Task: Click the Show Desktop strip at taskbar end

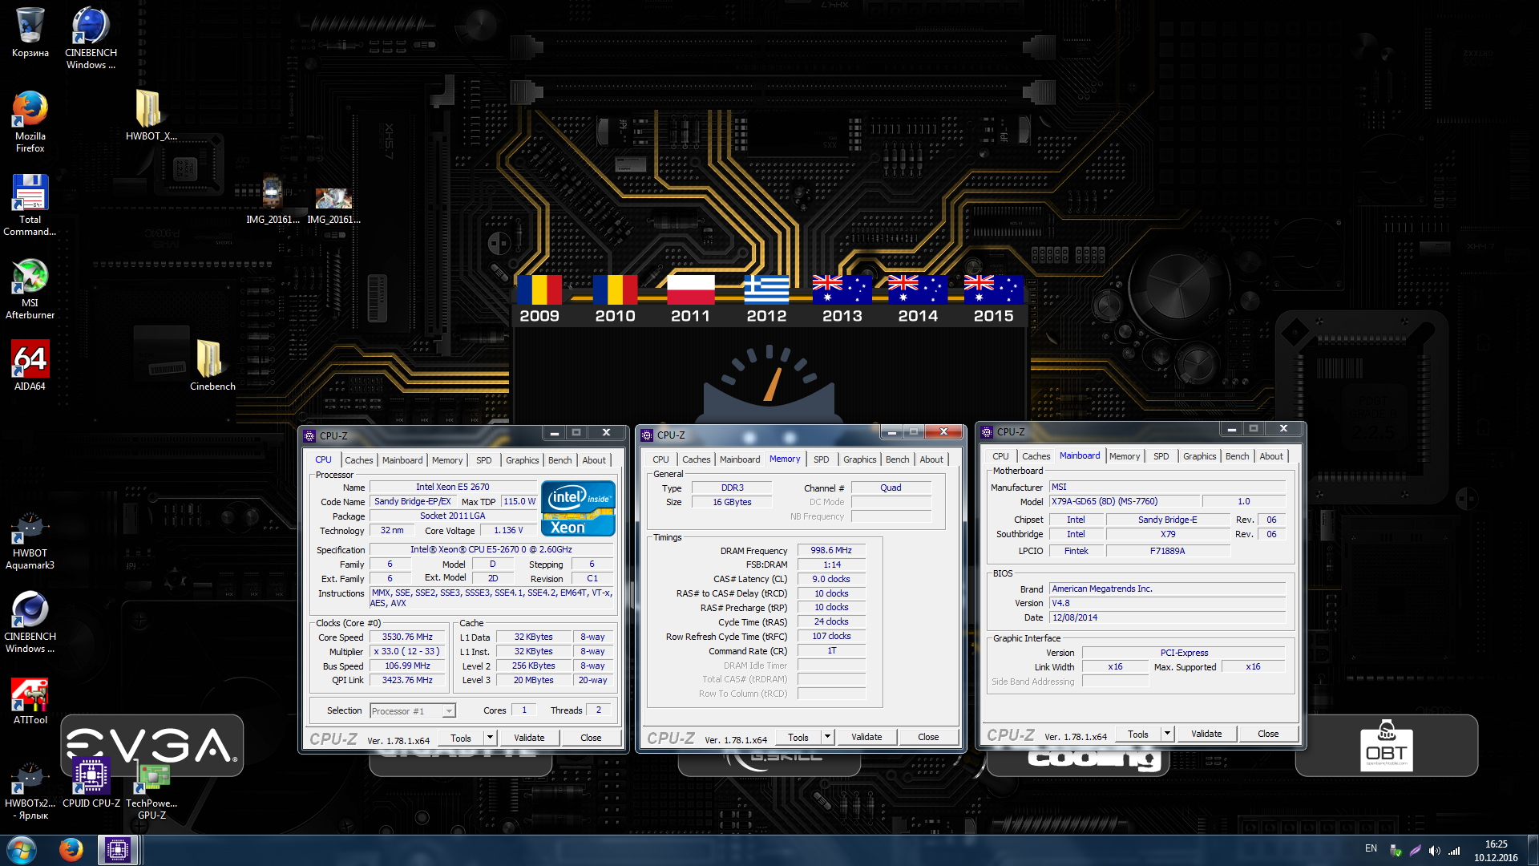Action: pos(1533,850)
